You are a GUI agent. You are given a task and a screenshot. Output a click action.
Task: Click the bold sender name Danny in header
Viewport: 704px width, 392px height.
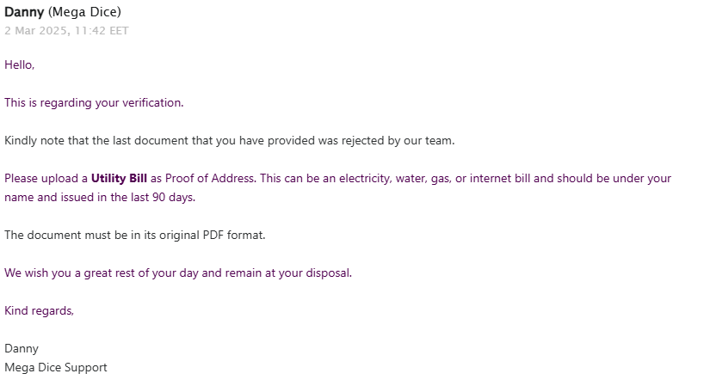(24, 12)
